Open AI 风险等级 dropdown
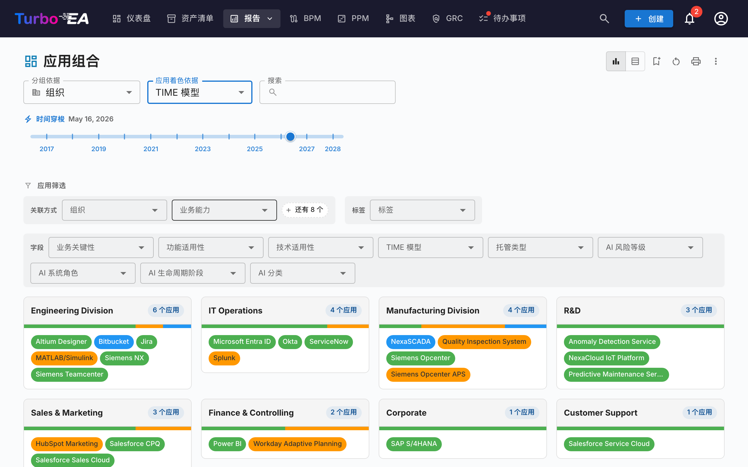 (650, 248)
